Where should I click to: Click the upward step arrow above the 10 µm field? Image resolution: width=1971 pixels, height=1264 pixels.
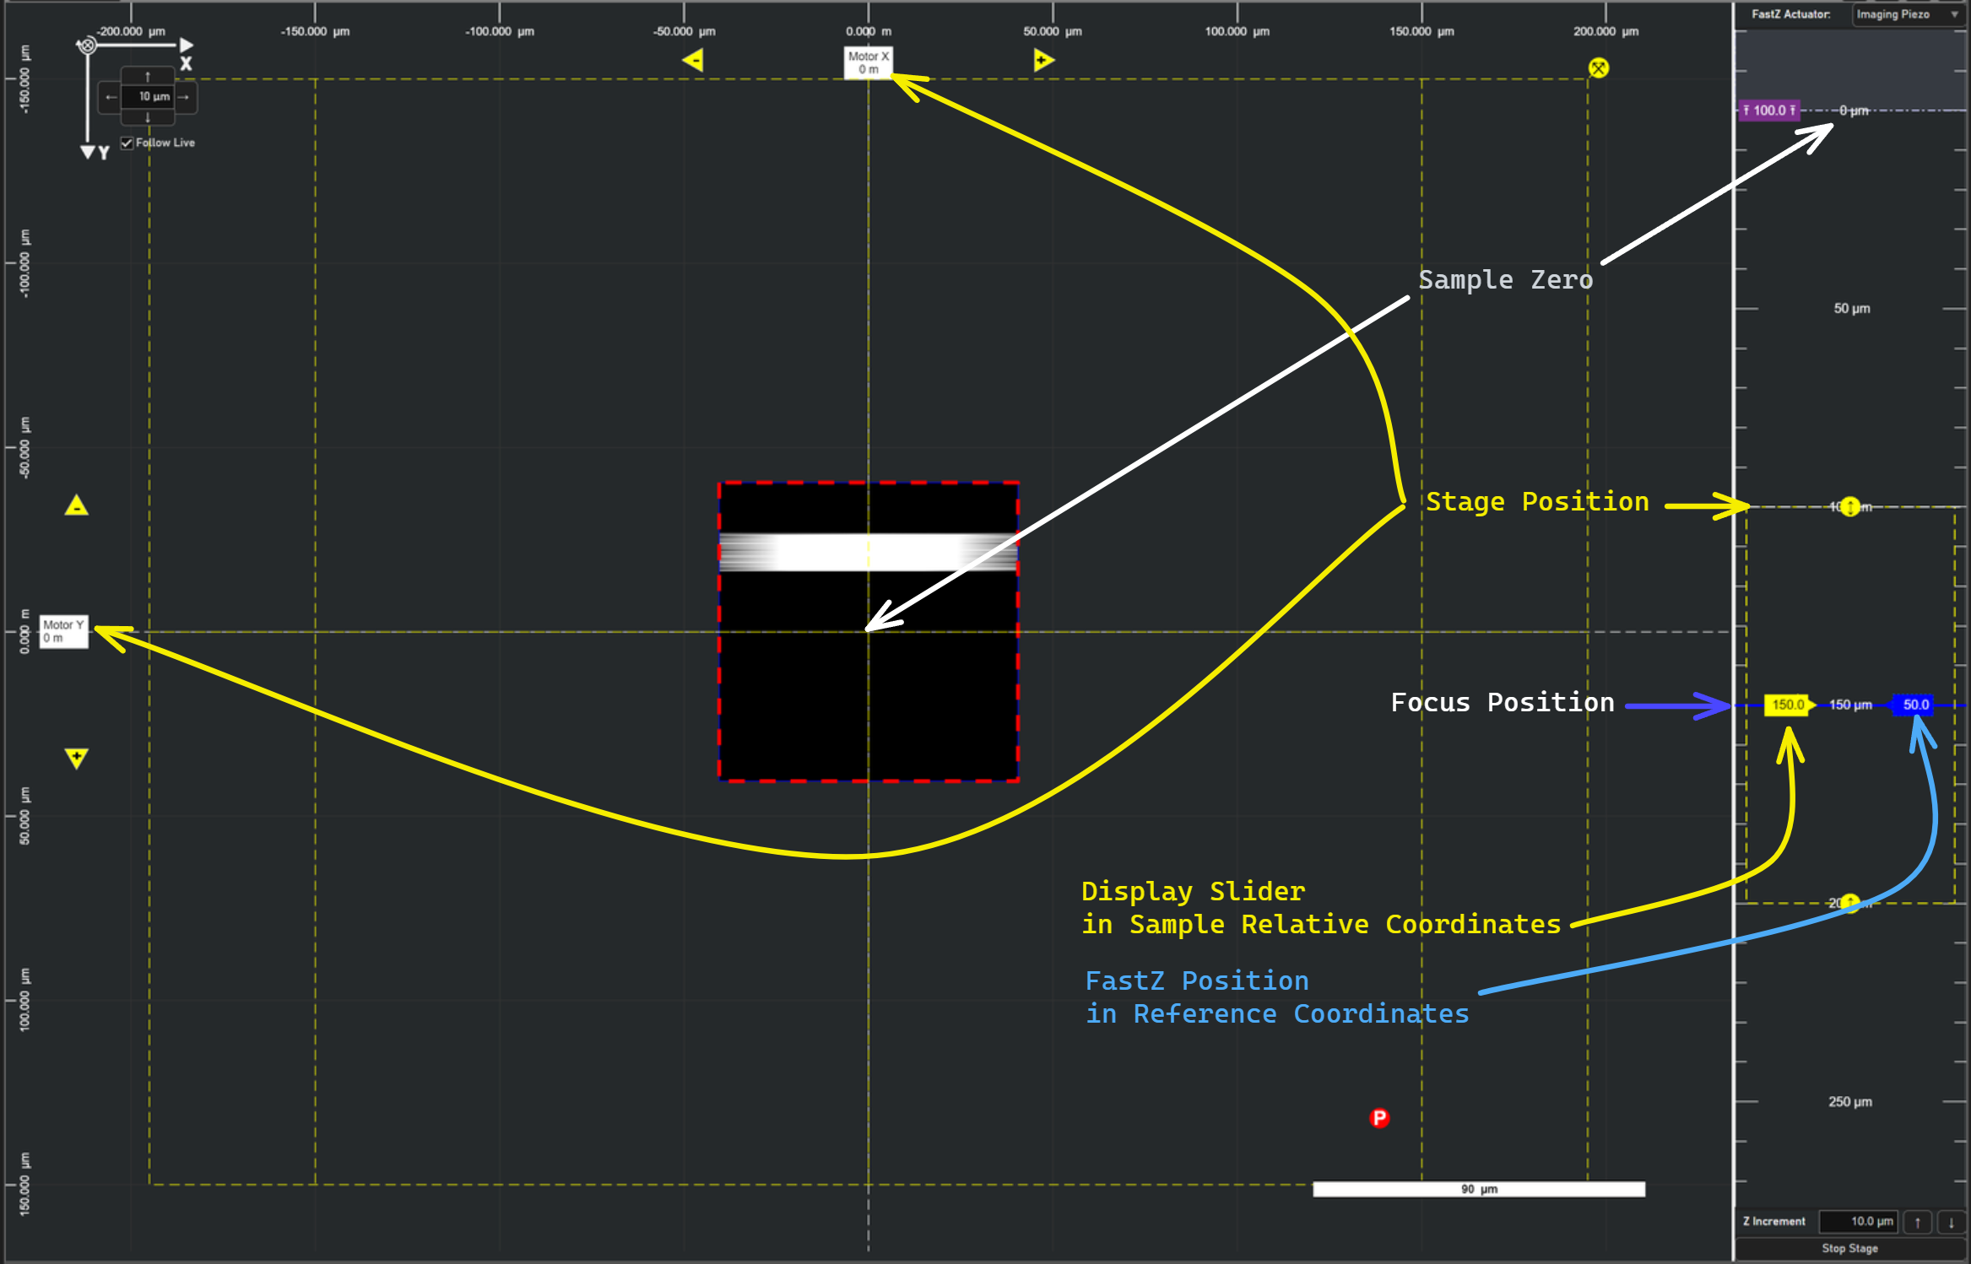pos(147,77)
